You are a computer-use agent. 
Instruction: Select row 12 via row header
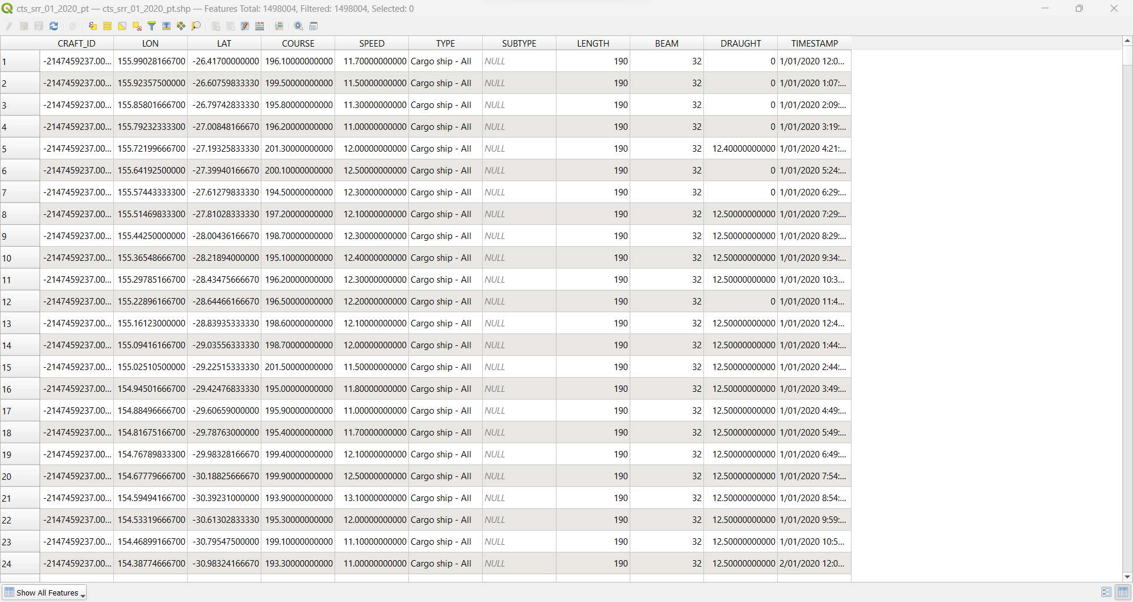pyautogui.click(x=20, y=302)
